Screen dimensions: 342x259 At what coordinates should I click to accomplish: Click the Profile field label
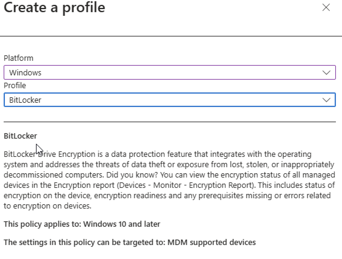click(15, 85)
